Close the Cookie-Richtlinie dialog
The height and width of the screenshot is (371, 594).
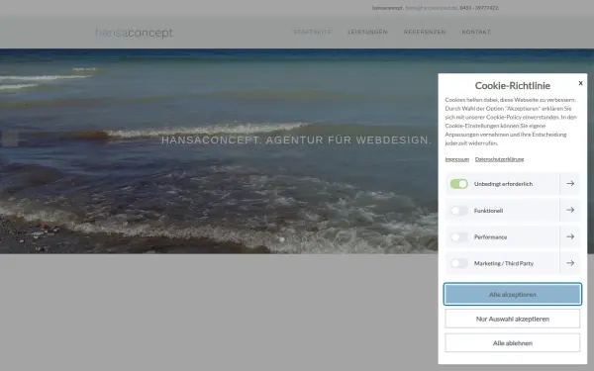tap(580, 83)
